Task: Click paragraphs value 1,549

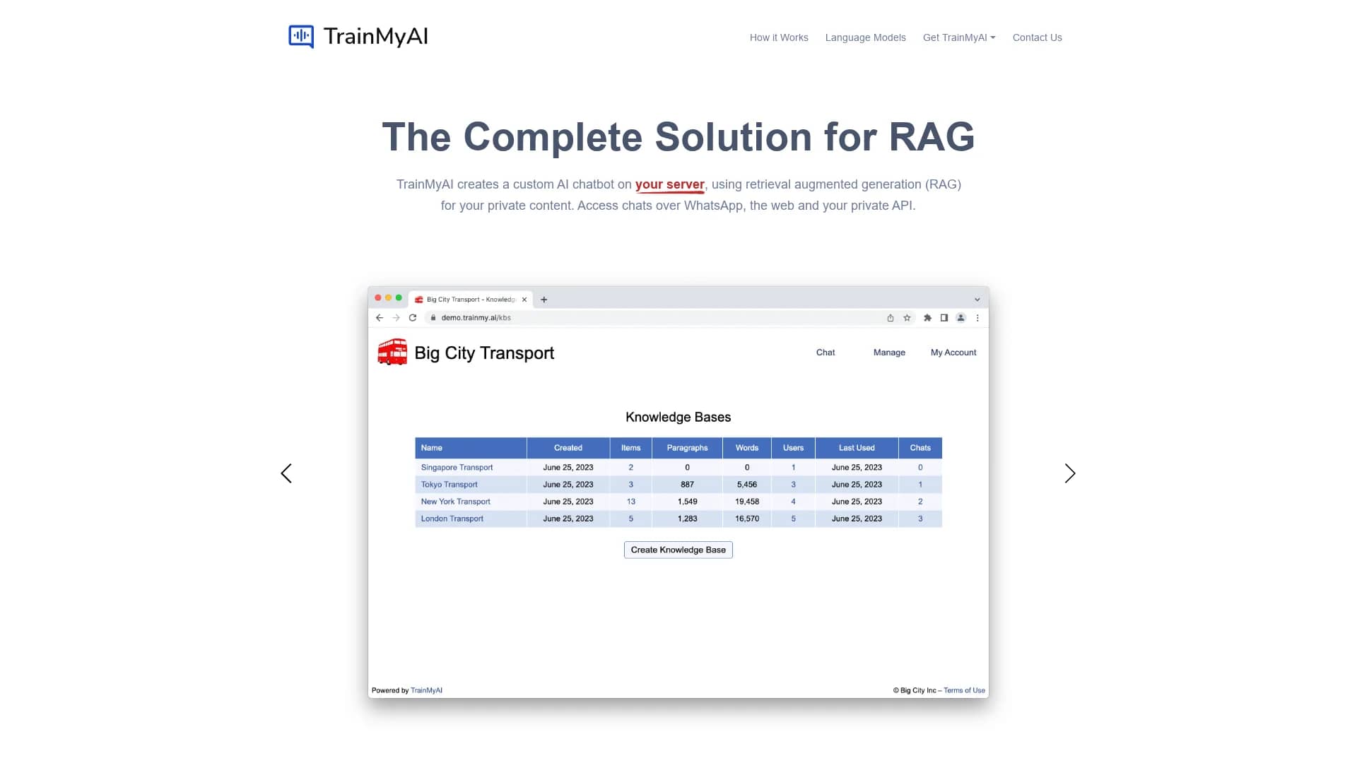Action: [687, 502]
